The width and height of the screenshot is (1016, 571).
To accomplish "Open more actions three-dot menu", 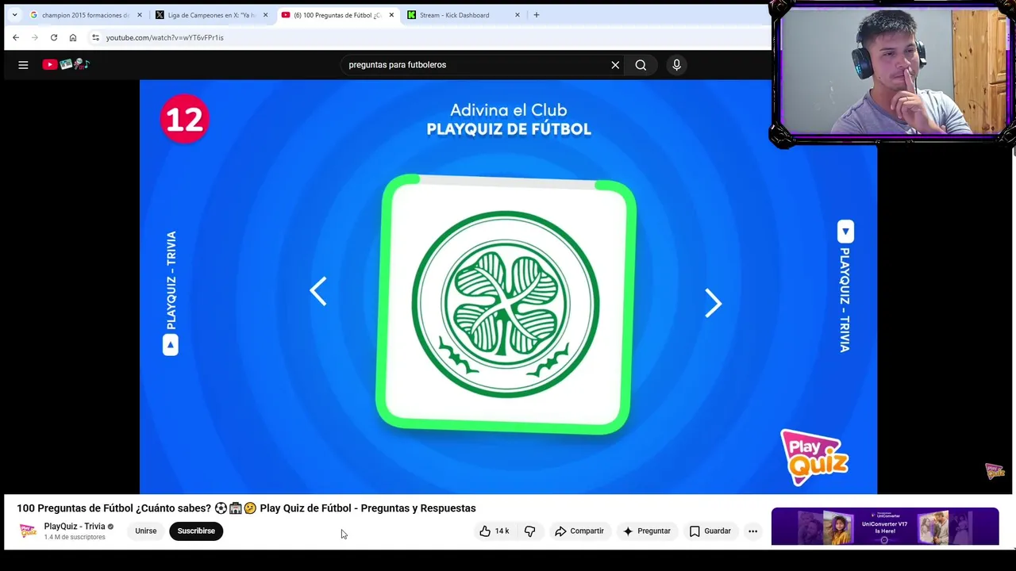I will click(752, 531).
